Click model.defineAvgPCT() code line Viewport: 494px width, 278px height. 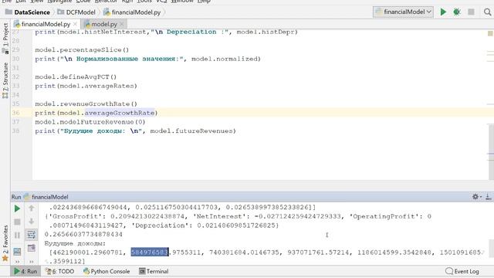[76, 77]
